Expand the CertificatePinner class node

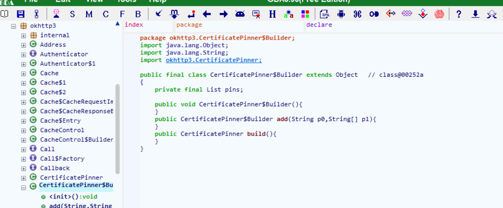coord(23,178)
